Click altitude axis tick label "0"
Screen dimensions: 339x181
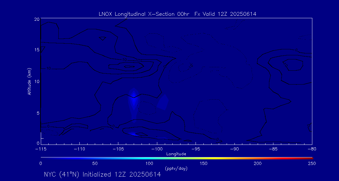tap(38, 143)
